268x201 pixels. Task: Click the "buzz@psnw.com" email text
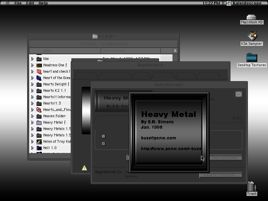point(158,138)
